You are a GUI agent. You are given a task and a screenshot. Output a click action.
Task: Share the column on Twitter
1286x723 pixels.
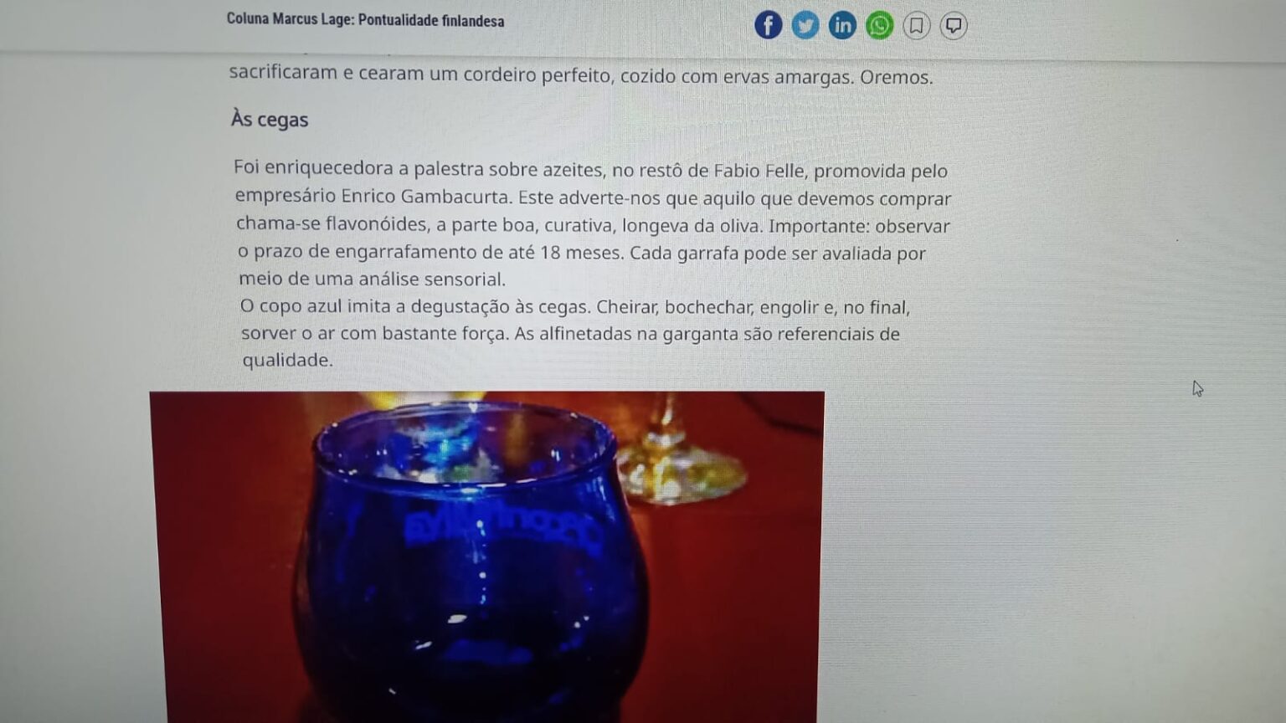coord(805,25)
